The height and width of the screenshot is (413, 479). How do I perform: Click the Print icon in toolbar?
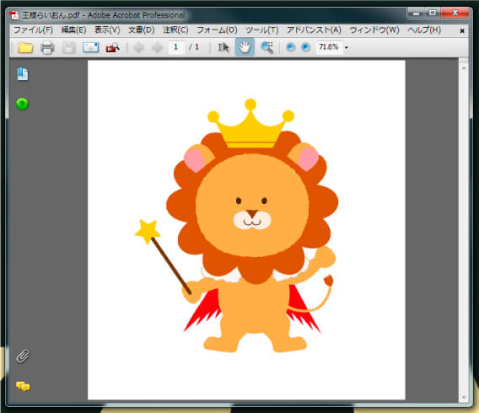pyautogui.click(x=47, y=47)
